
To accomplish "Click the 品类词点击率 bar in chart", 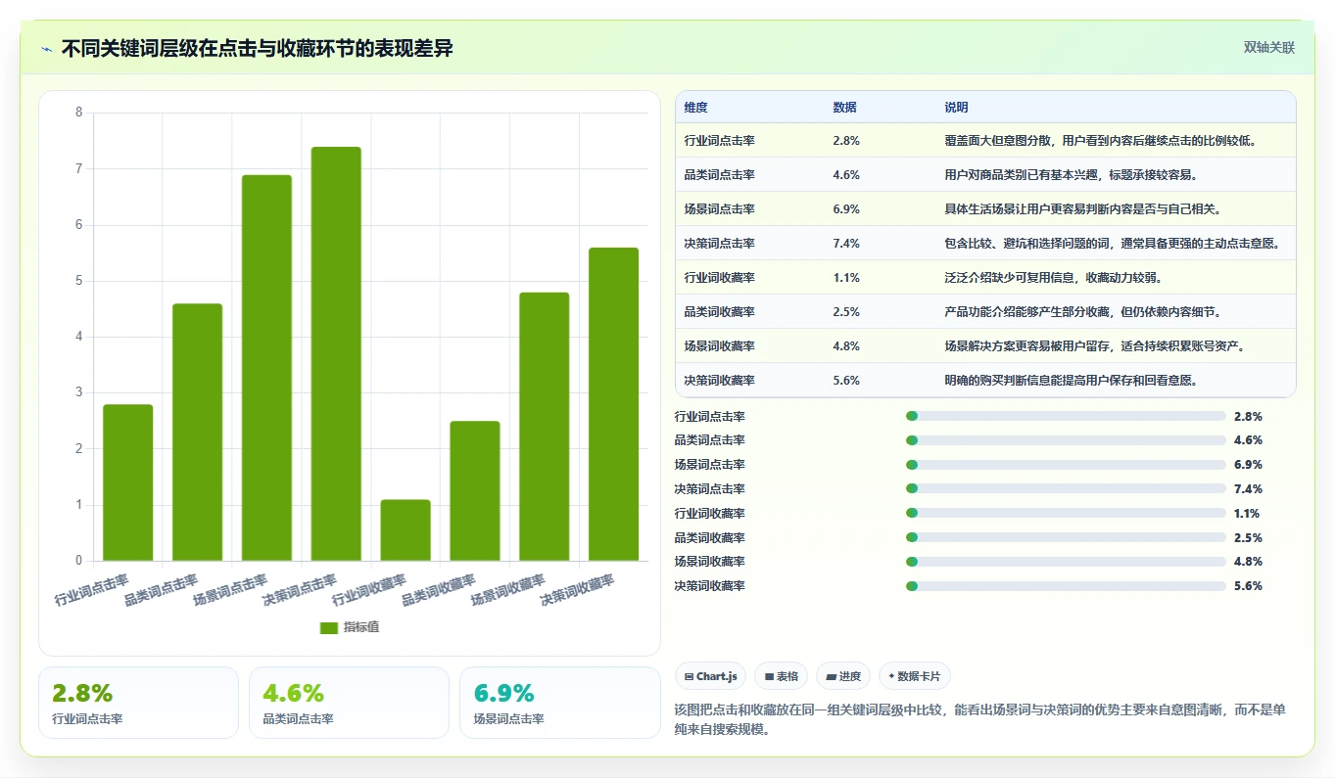I will pyautogui.click(x=197, y=433).
